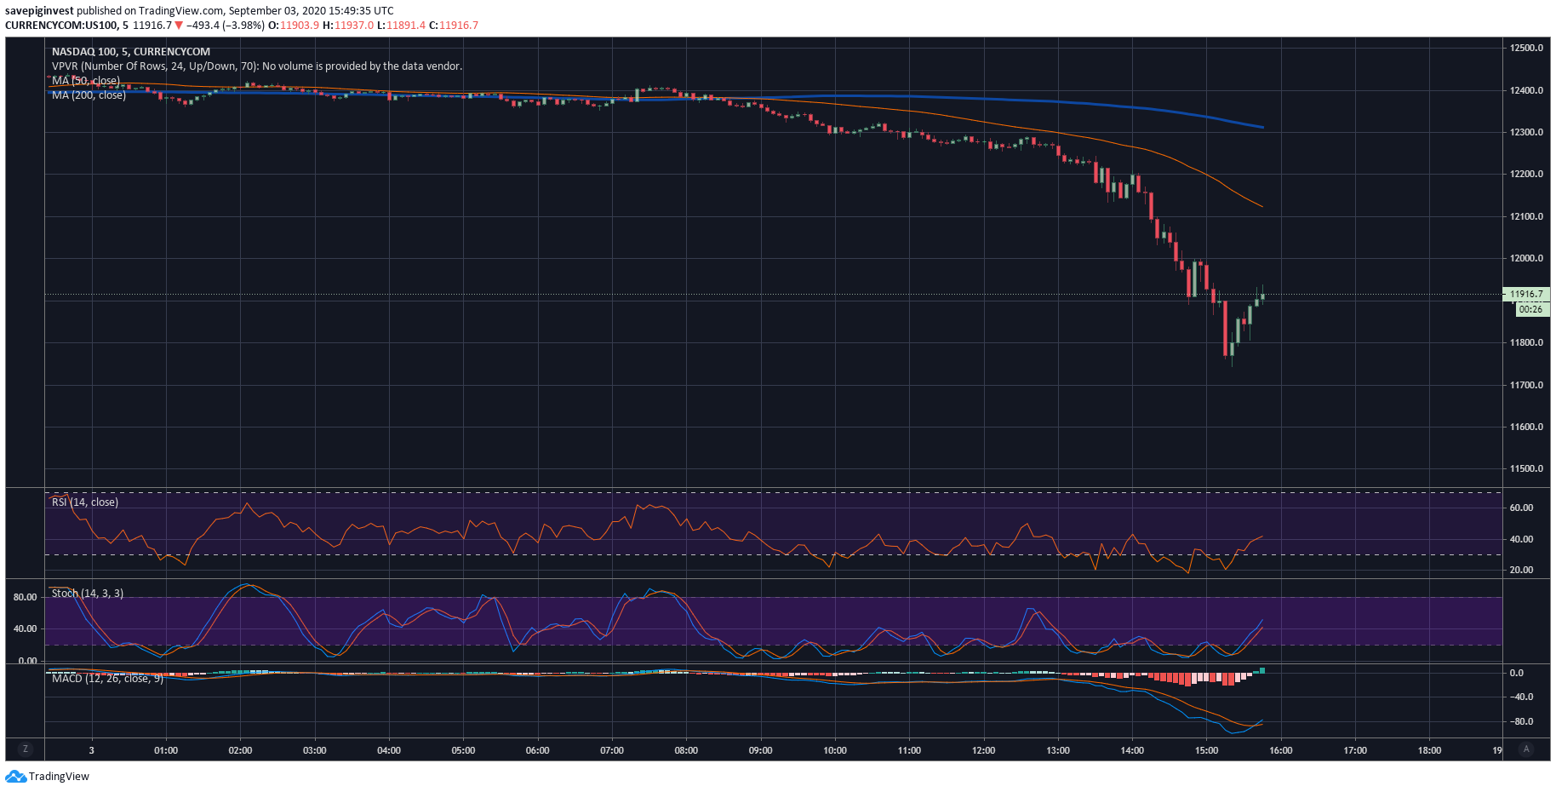This screenshot has width=1556, height=792.
Task: Click the current price label 11916.7
Action: click(1525, 294)
